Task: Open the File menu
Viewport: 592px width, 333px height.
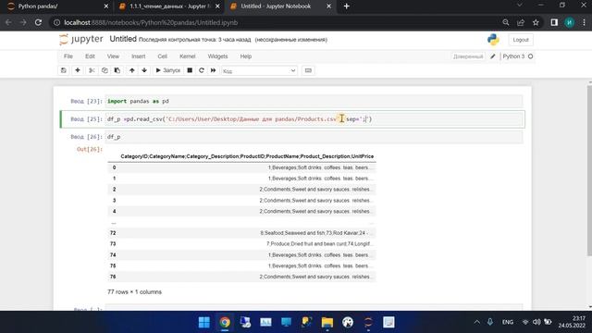Action: [68, 56]
